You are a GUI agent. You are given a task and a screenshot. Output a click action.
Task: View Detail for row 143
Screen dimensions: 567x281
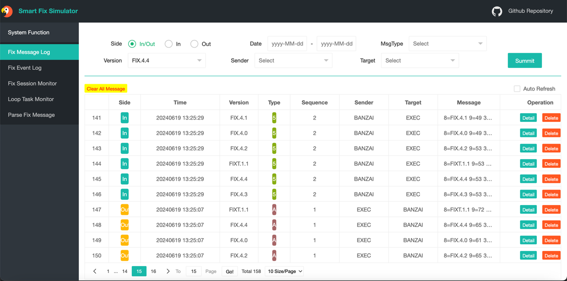[528, 148]
